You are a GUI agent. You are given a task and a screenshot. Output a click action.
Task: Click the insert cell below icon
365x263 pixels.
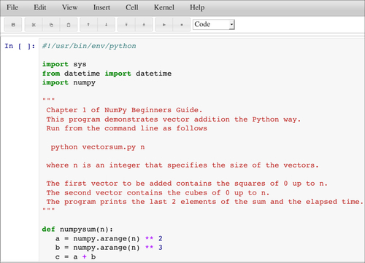tap(144, 25)
